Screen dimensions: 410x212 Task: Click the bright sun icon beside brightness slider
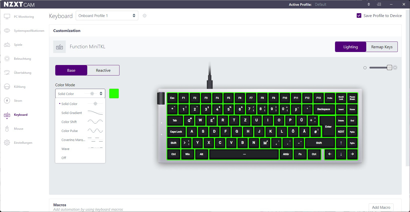coord(395,67)
